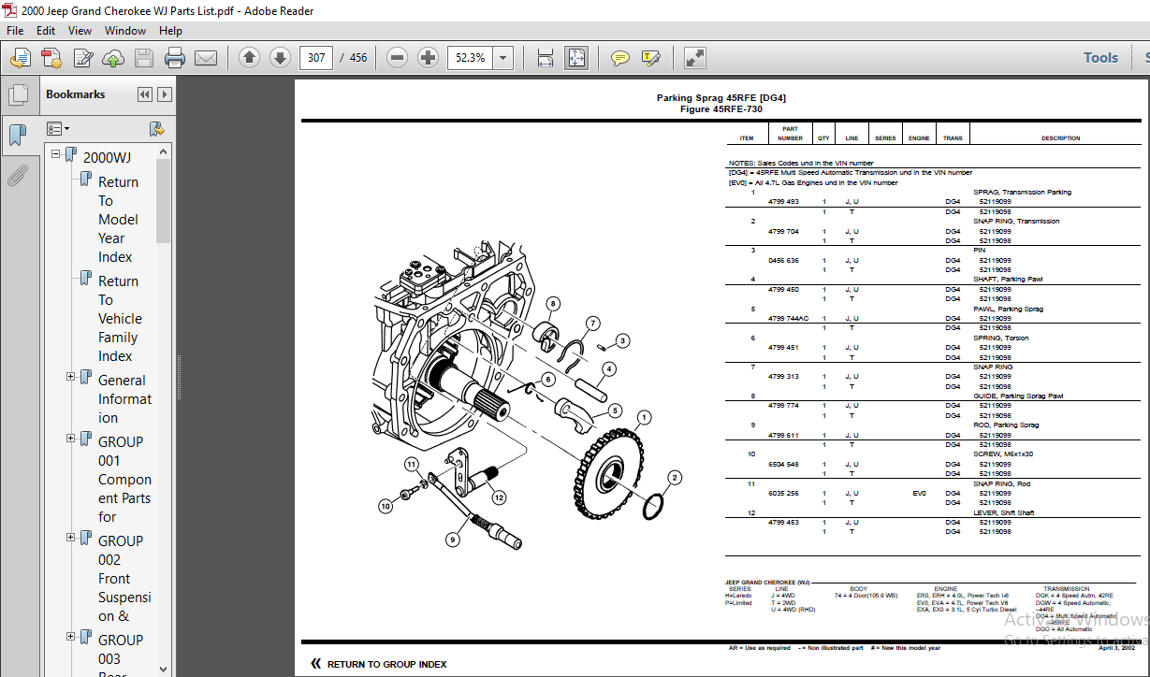
Task: Click part number 4799 744AC
Action: (788, 318)
